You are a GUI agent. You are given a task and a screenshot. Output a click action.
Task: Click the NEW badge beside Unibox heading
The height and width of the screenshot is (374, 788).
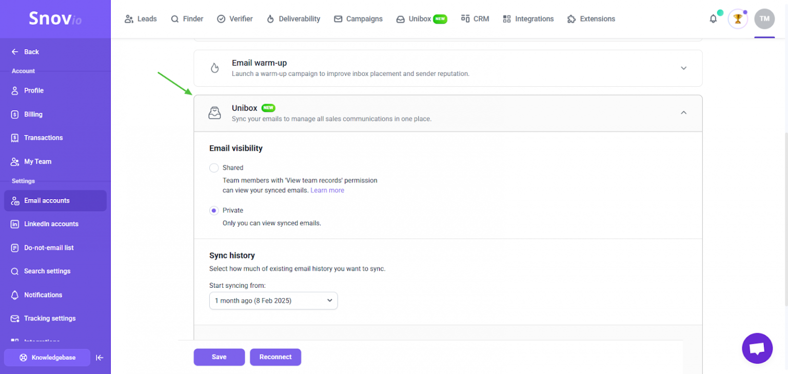coord(268,108)
